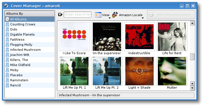Click the disc icon on Fetch Missing Covers
204x107 pixels.
coord(151,15)
